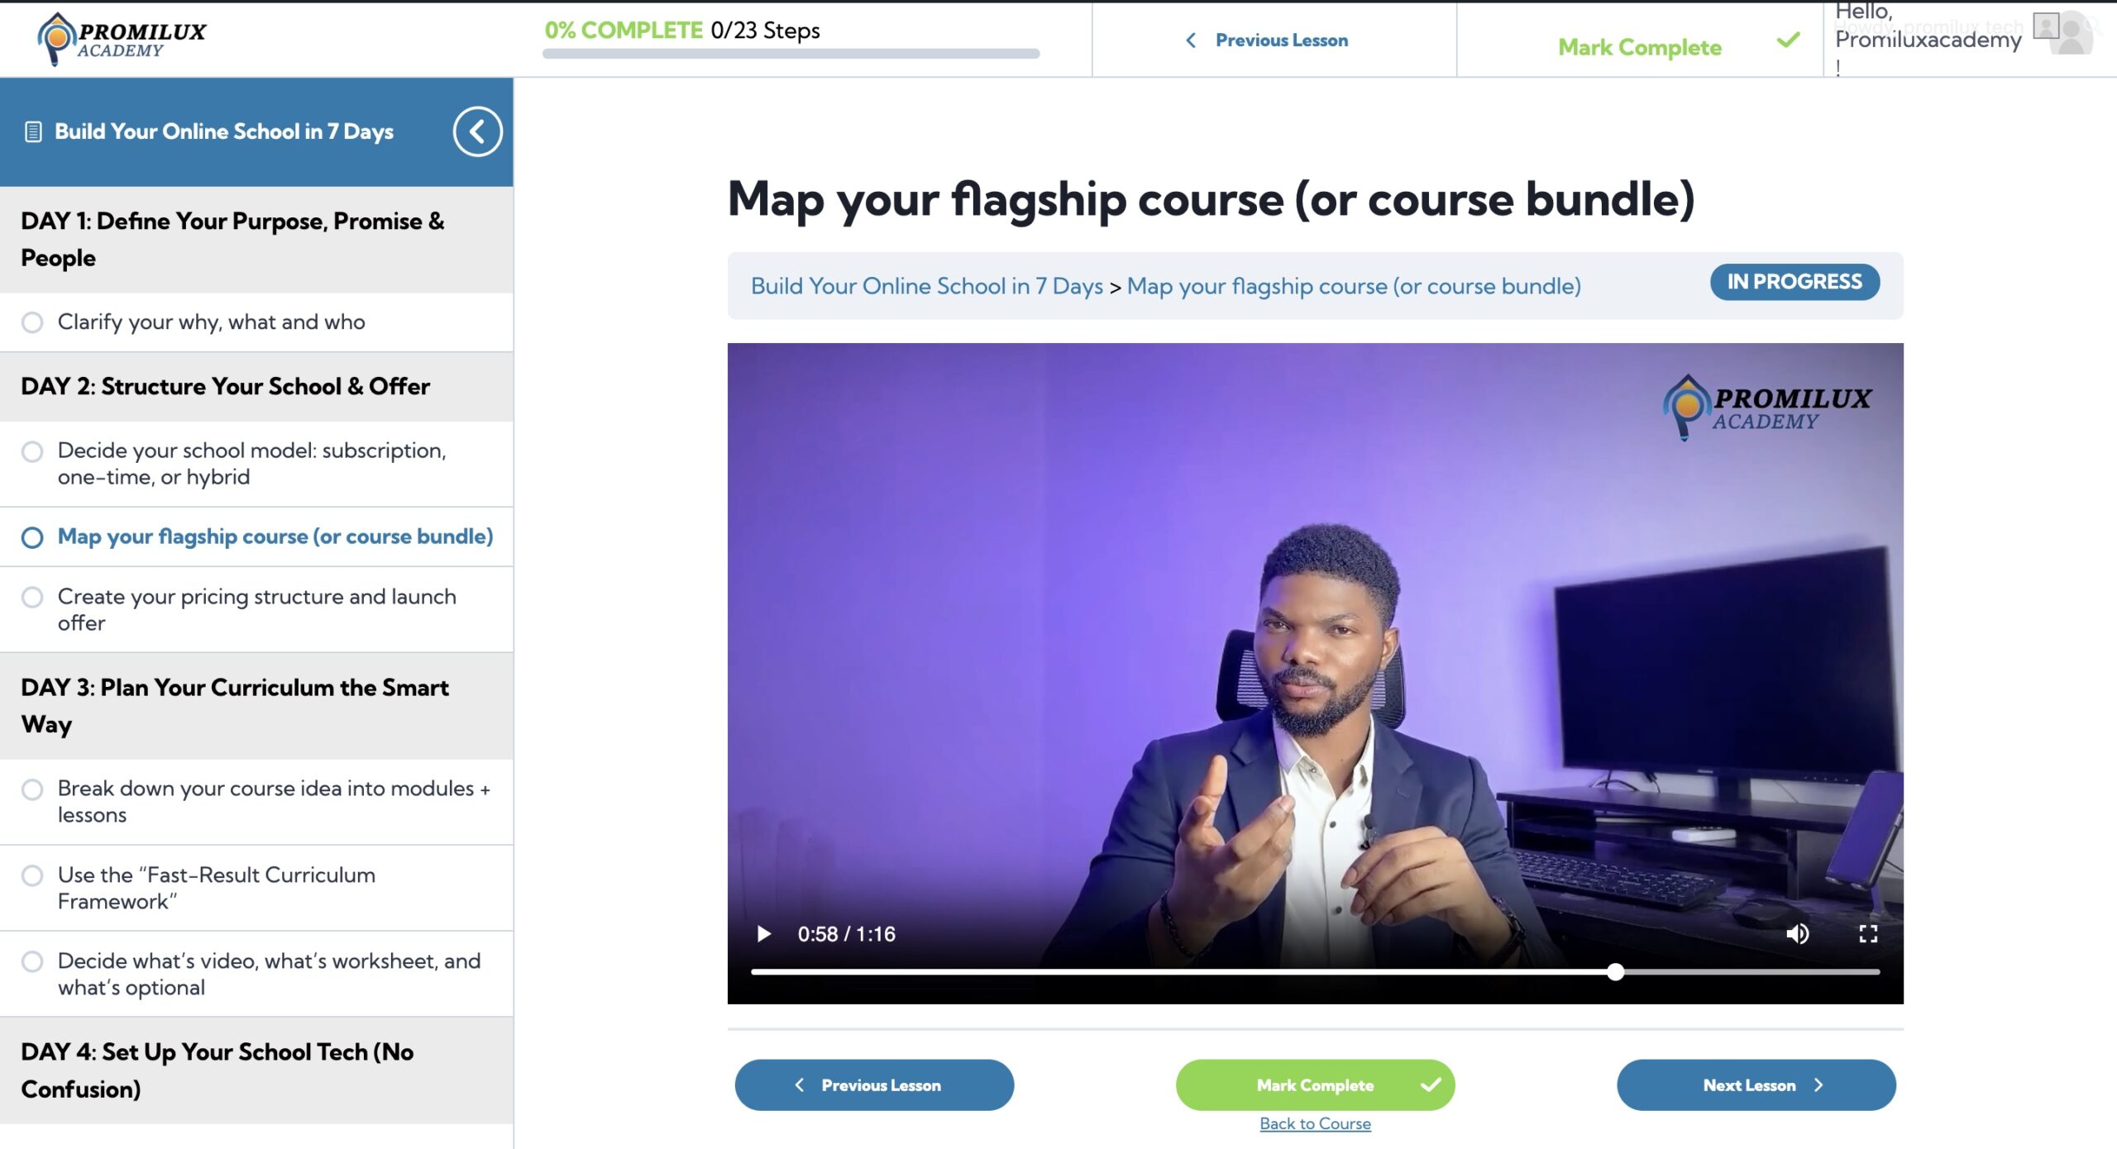Click the course document icon in sidebar header
This screenshot has width=2117, height=1149.
tap(33, 131)
